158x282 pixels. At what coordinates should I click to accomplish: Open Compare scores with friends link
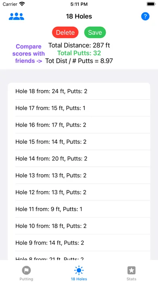pyautogui.click(x=29, y=53)
